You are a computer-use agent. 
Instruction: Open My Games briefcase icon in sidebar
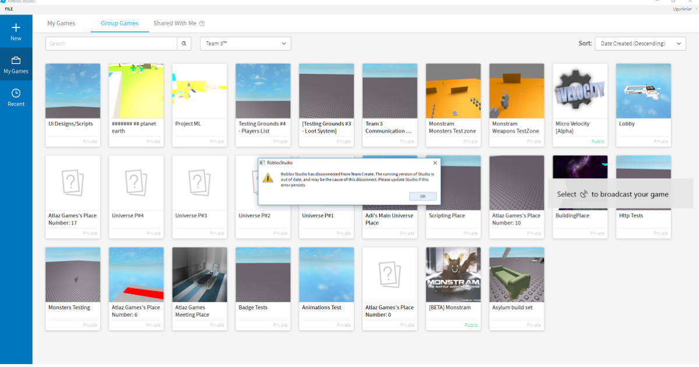tap(16, 60)
